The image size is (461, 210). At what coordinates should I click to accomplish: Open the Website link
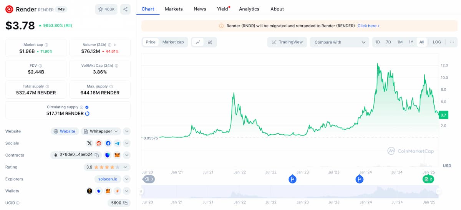(65, 131)
